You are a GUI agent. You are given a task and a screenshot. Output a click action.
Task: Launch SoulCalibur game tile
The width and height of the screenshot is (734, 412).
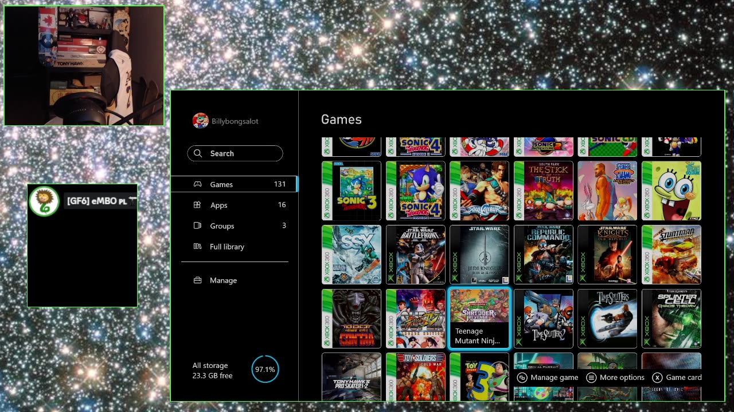479,191
